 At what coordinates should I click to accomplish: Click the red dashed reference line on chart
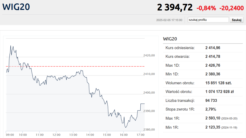pyautogui.click(x=75, y=66)
